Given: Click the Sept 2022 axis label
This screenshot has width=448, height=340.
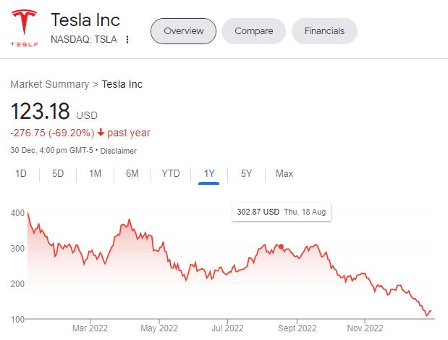Looking at the screenshot, I should 297,328.
